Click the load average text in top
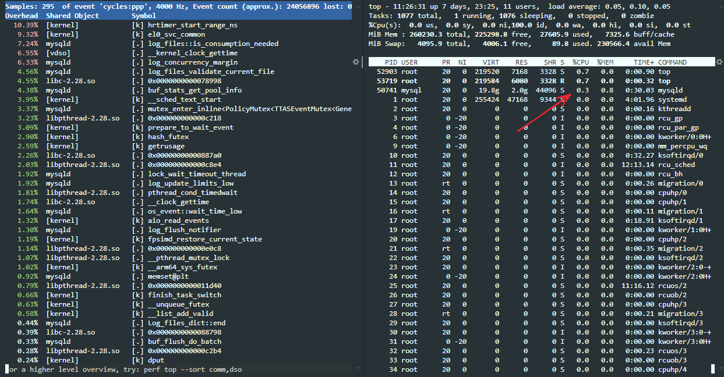This screenshot has width=724, height=377. (610, 6)
